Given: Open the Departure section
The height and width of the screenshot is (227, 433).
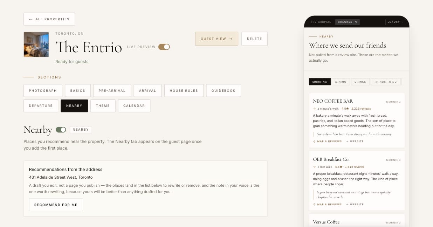Looking at the screenshot, I should point(41,106).
